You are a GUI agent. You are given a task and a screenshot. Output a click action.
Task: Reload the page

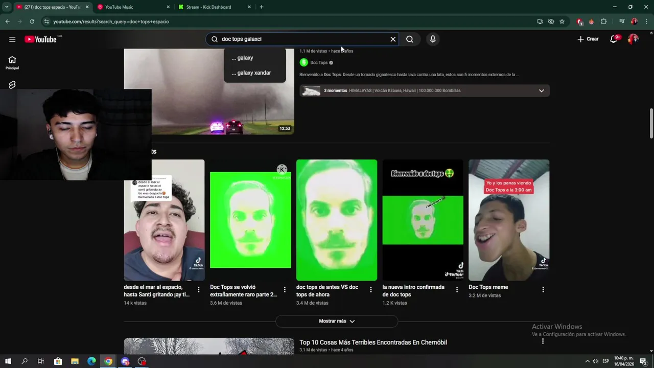pyautogui.click(x=32, y=21)
